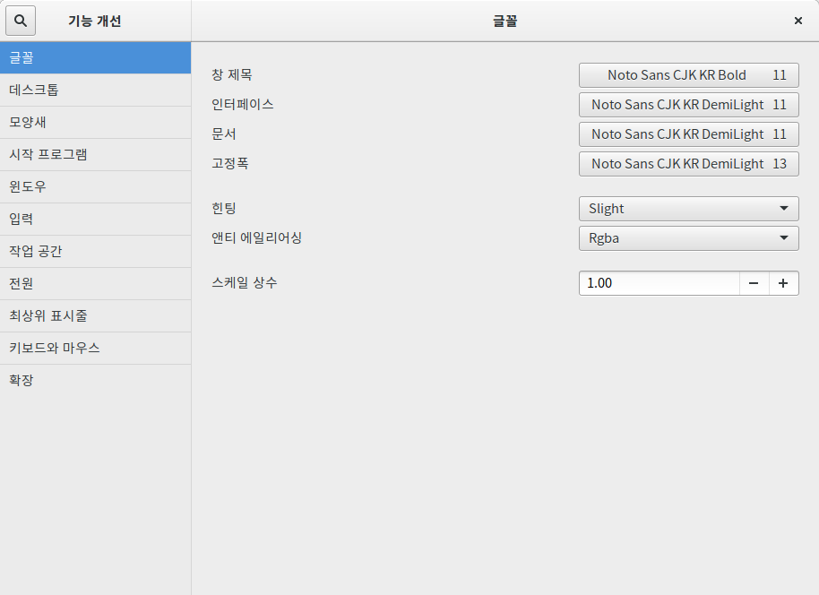Change the 인터페이스 font selection

688,105
